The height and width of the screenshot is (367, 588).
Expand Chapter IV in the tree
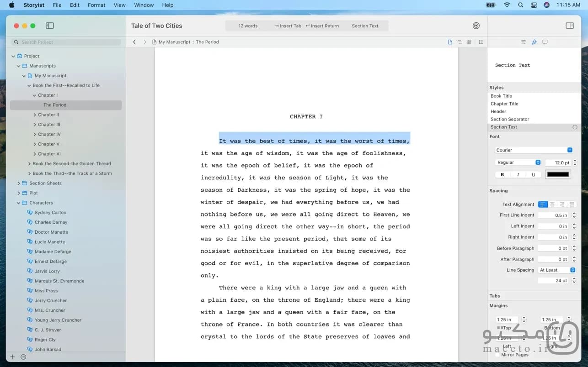click(35, 135)
